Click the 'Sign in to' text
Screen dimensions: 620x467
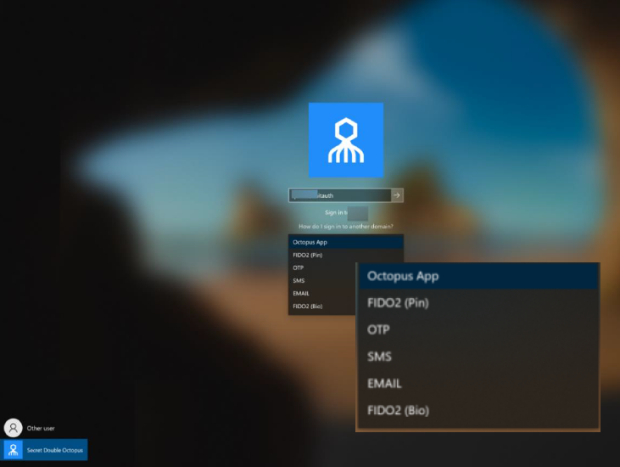point(336,212)
